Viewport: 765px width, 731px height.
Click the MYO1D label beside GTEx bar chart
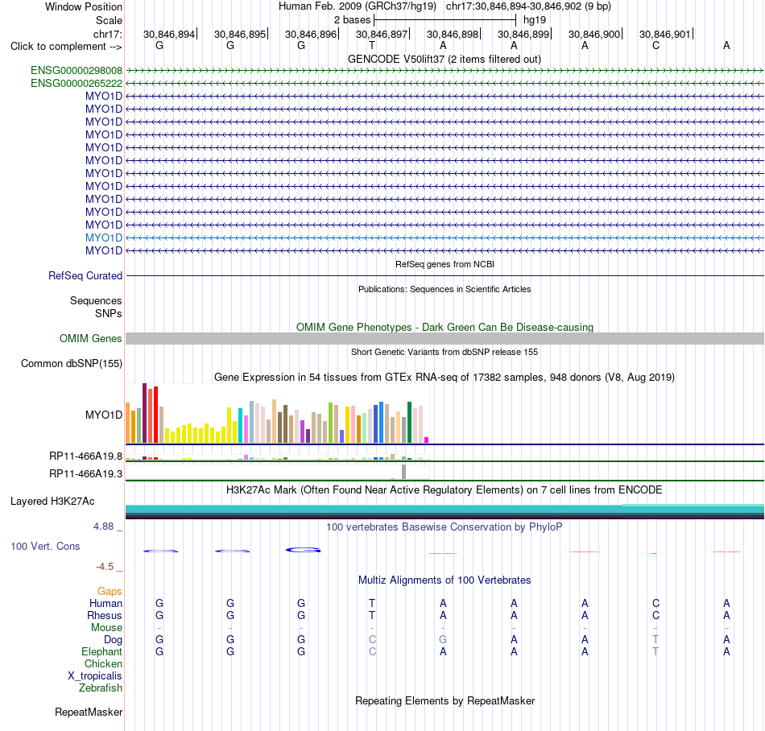[104, 415]
